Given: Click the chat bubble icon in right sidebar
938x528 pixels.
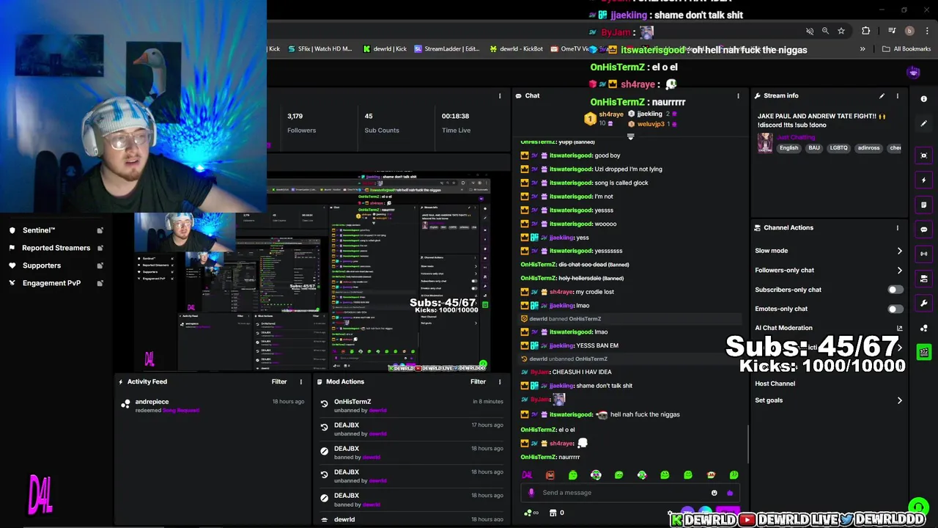Looking at the screenshot, I should coord(923,230).
